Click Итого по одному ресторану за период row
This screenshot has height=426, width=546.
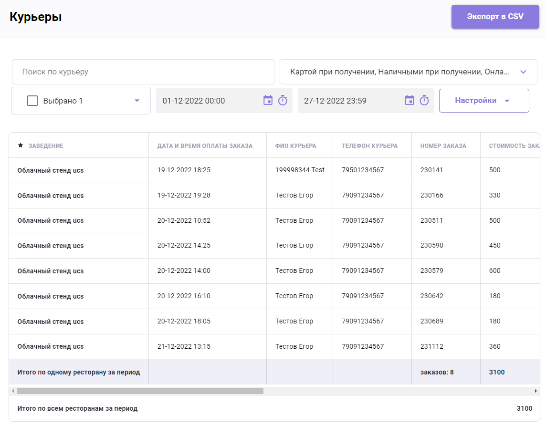(274, 372)
